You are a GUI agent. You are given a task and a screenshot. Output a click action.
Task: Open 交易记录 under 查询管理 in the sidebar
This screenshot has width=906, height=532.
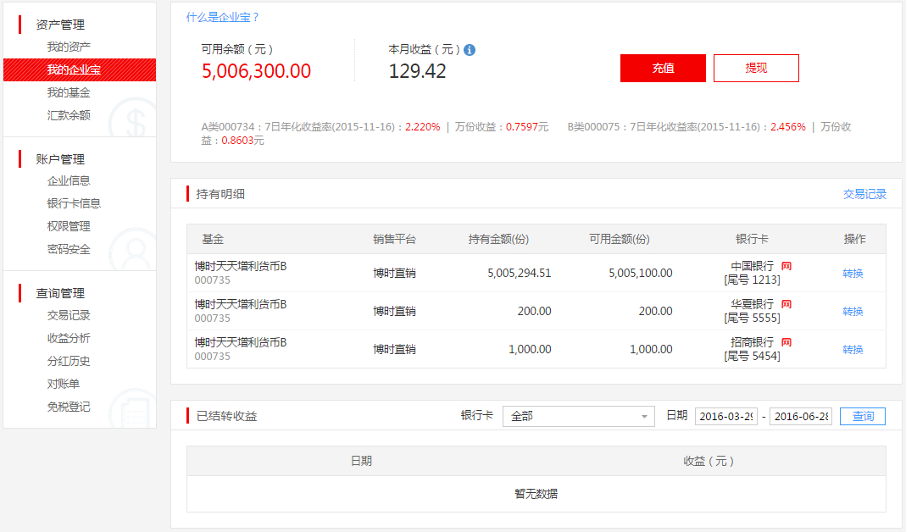pos(69,315)
